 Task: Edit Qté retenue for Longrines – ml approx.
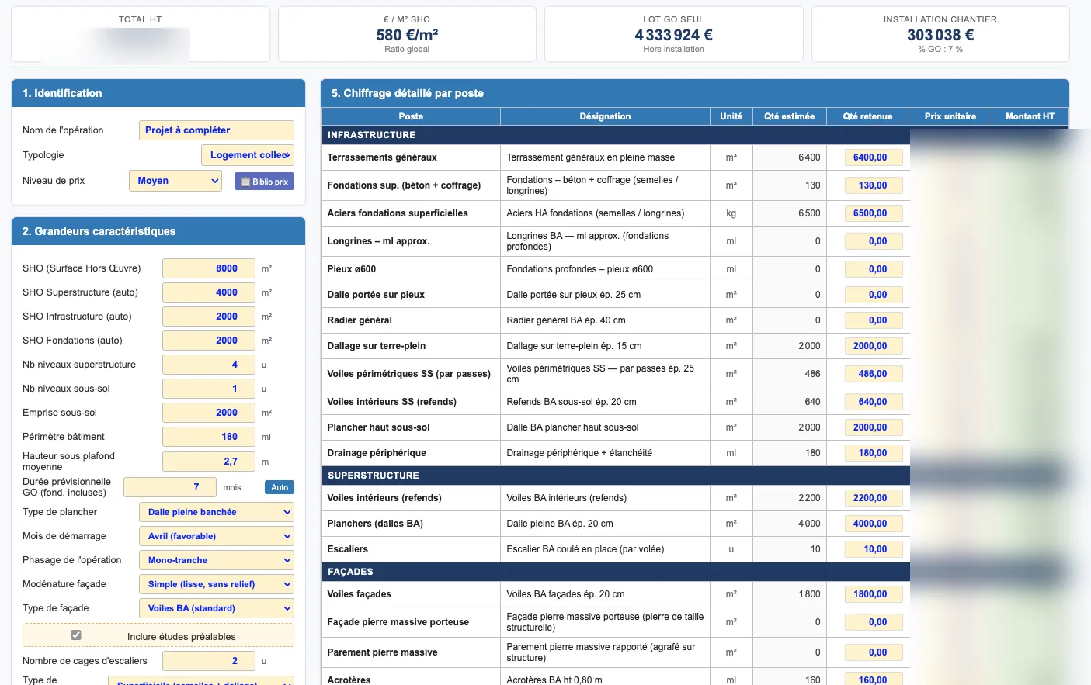[874, 241]
